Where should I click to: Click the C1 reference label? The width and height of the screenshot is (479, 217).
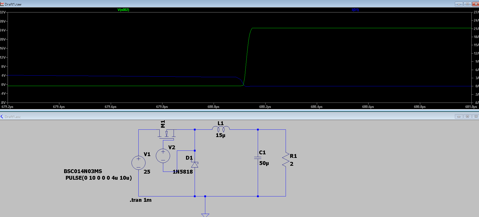(262, 153)
